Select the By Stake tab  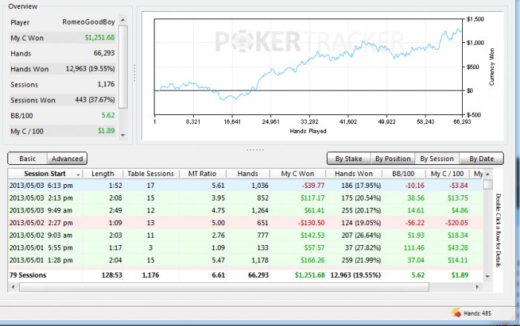[348, 158]
